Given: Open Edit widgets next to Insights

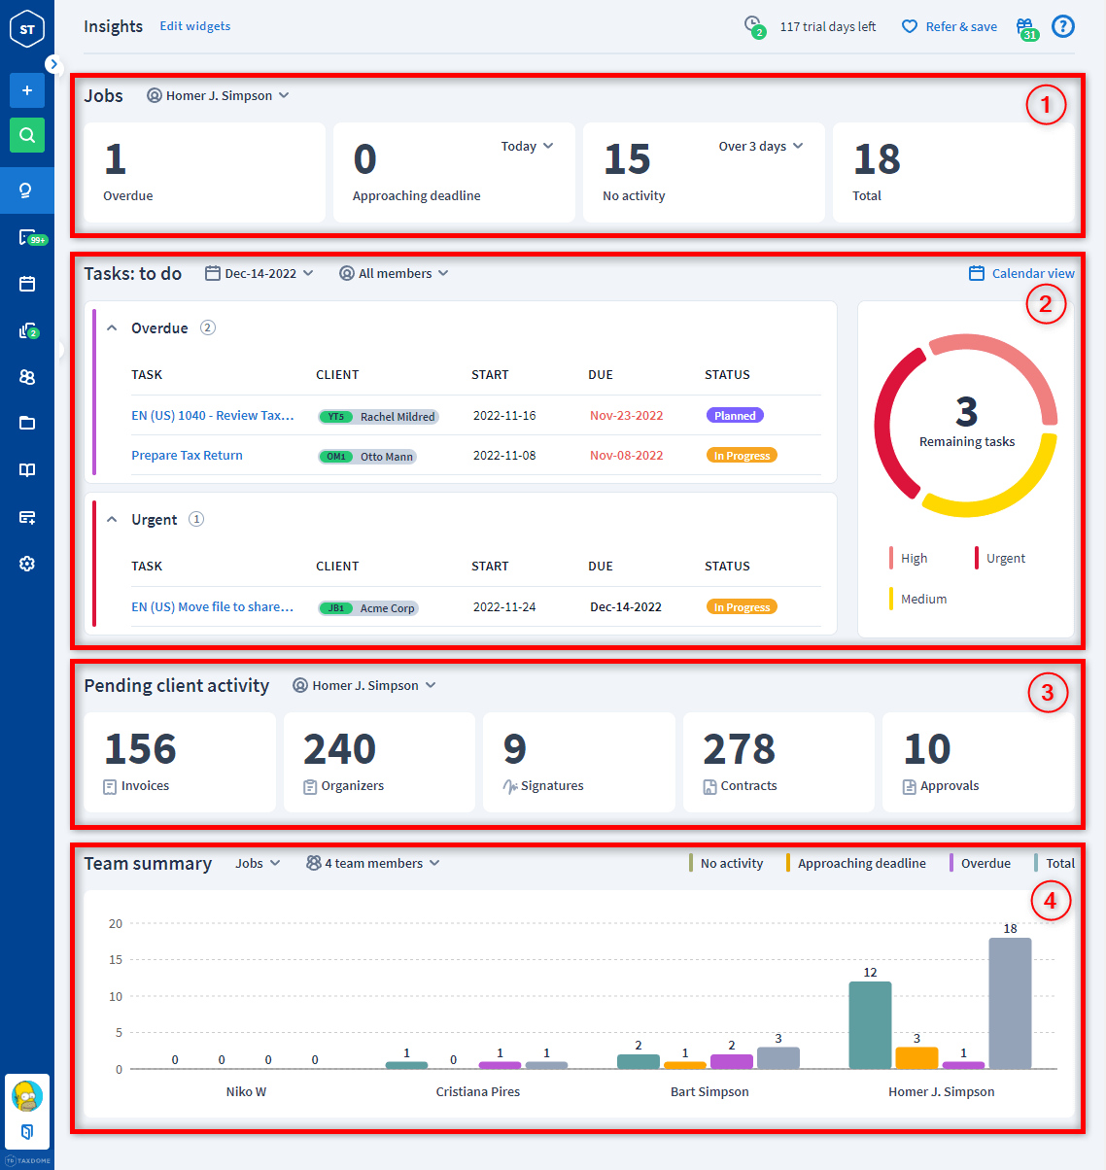Looking at the screenshot, I should click(194, 26).
